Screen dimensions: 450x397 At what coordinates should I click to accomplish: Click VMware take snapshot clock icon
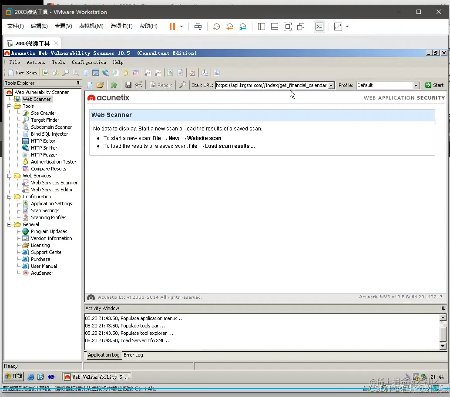(216, 27)
